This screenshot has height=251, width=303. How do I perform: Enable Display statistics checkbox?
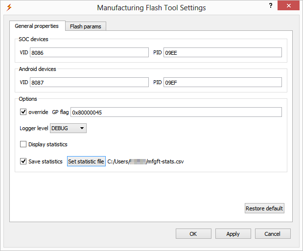(23, 144)
